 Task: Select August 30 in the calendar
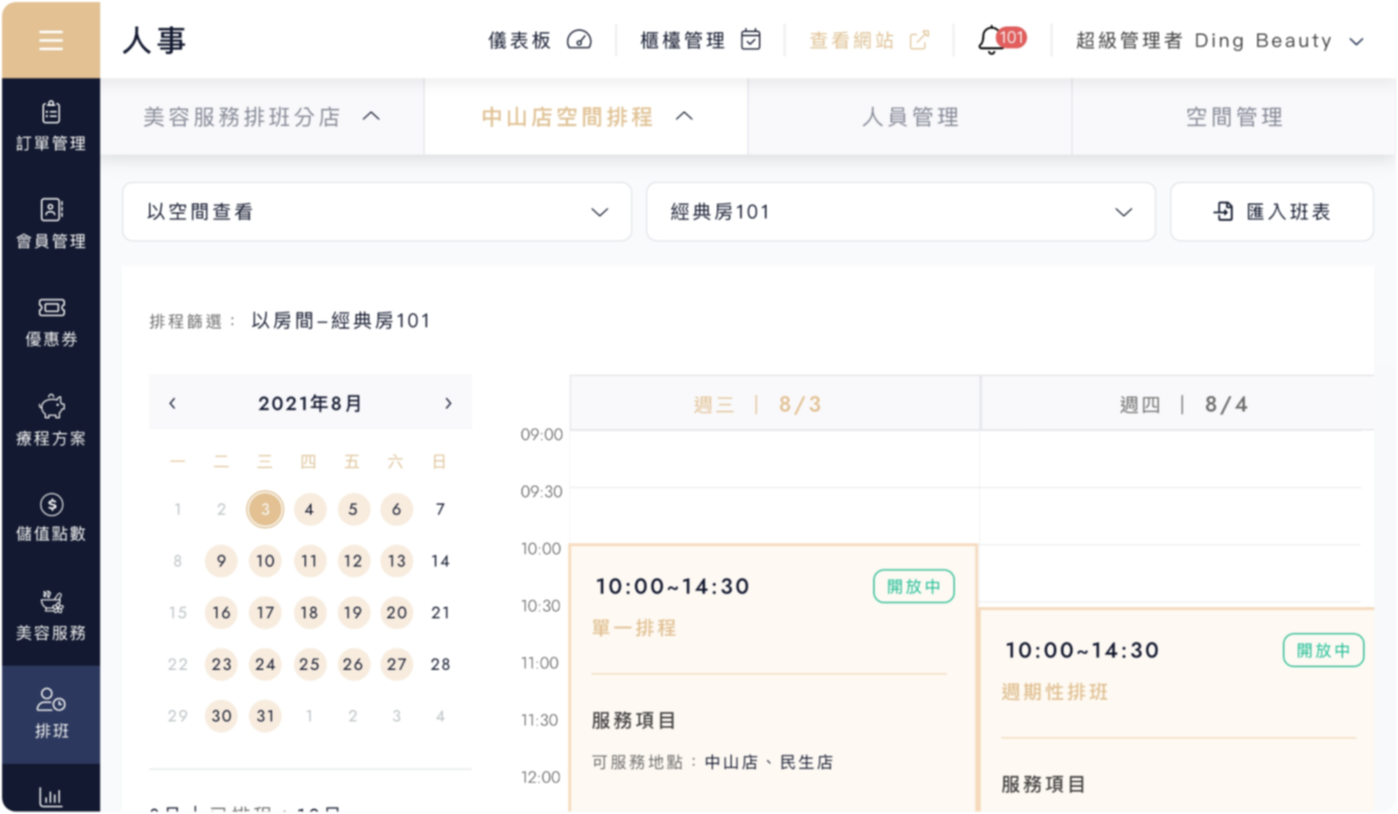(x=221, y=716)
